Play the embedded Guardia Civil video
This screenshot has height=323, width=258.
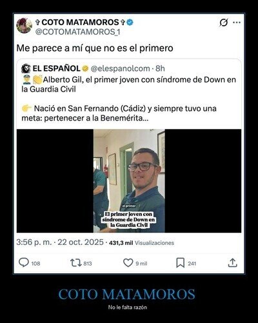tap(129, 181)
